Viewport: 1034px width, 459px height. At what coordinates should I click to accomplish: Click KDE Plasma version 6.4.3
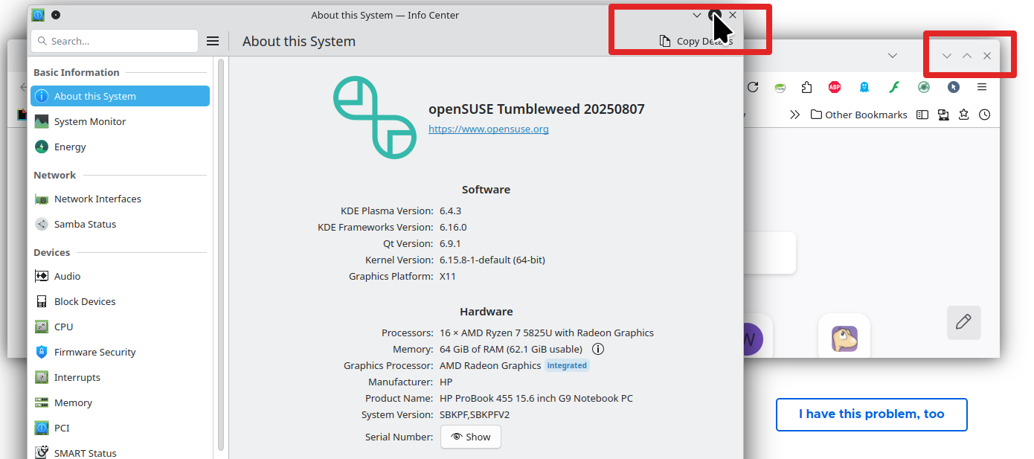(x=451, y=211)
